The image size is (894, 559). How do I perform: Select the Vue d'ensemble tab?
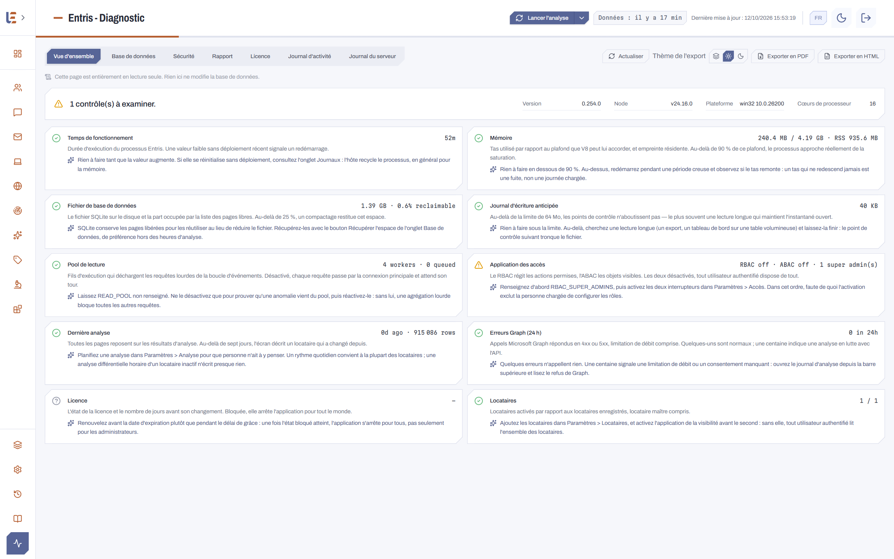click(74, 56)
